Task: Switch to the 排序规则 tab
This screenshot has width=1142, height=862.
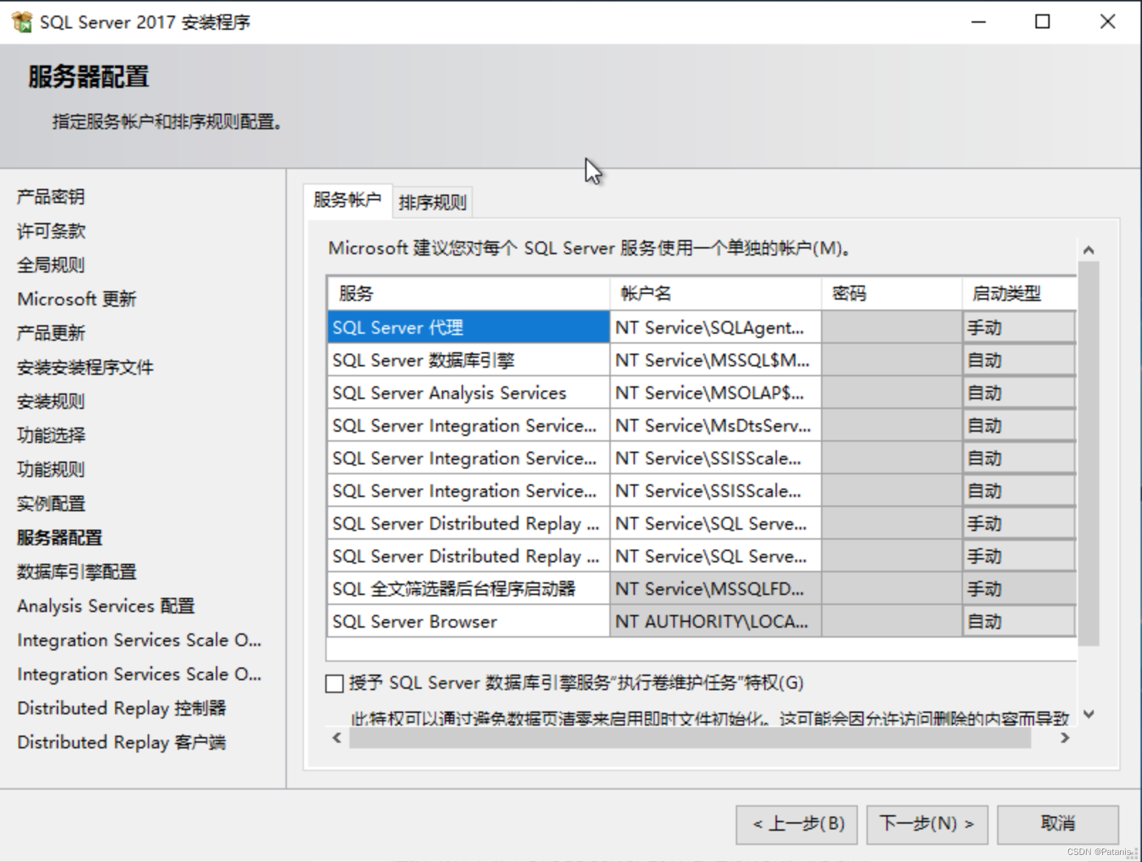Action: [433, 202]
